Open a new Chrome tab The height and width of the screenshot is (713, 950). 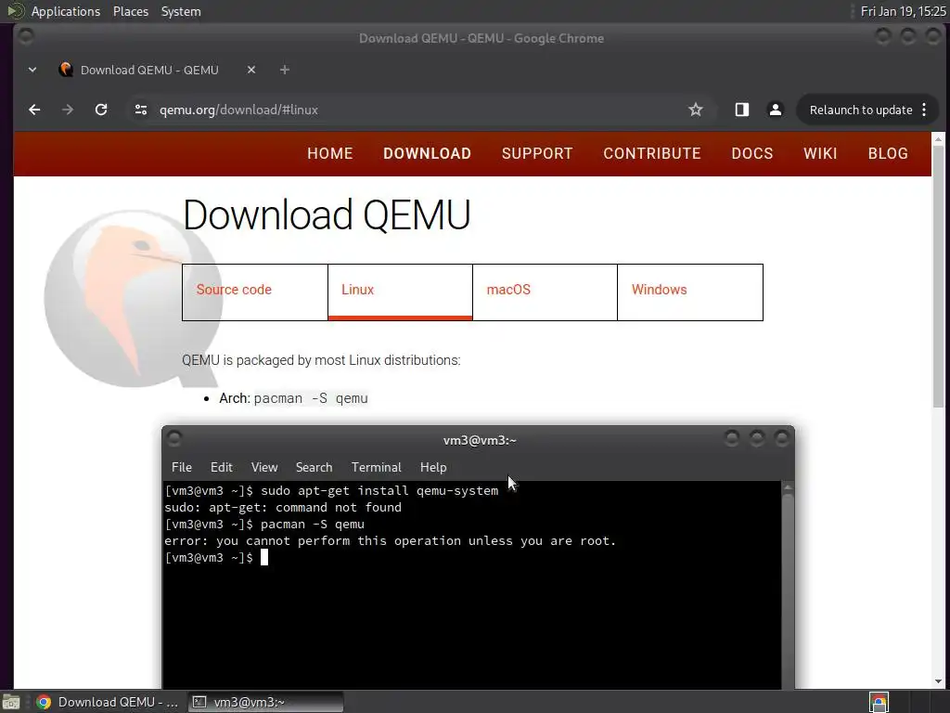tap(285, 70)
